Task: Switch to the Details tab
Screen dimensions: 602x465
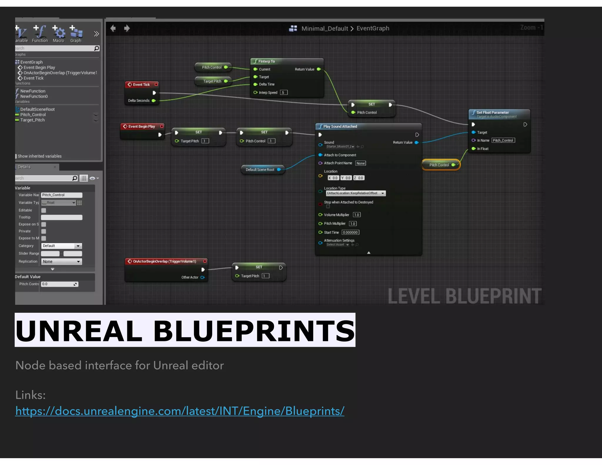Action: click(x=24, y=167)
